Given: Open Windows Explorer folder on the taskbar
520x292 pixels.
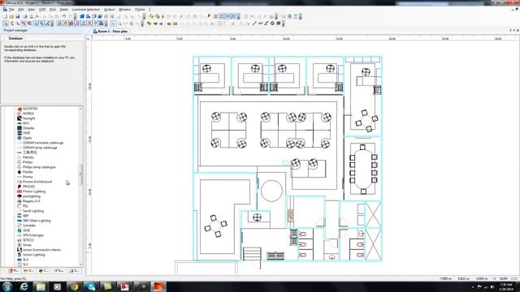Looking at the screenshot, I should (41, 286).
